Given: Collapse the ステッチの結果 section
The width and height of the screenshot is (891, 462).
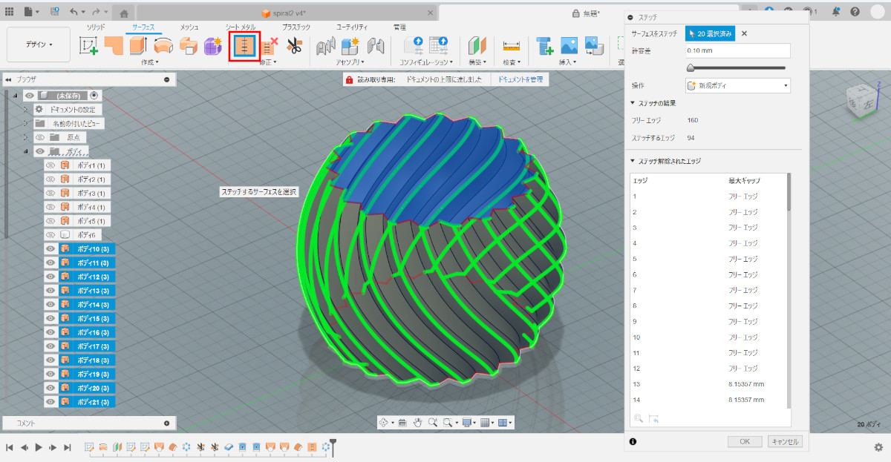Looking at the screenshot, I should pos(633,103).
